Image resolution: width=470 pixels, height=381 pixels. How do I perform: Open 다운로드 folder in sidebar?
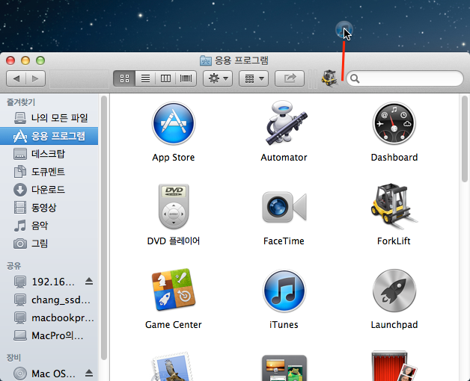click(49, 190)
